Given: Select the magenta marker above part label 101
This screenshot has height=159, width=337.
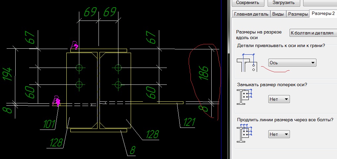Looking at the screenshot, I should 57,101.
